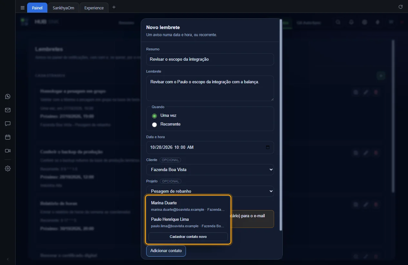The height and width of the screenshot is (265, 408).
Task: Open the chat bubble icon in sidebar
Action: (x=8, y=124)
